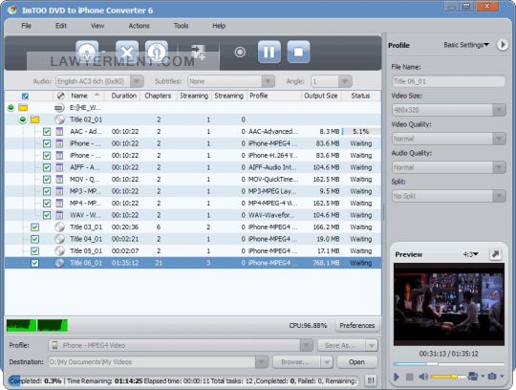Click the Pause conversion button

[x=269, y=52]
